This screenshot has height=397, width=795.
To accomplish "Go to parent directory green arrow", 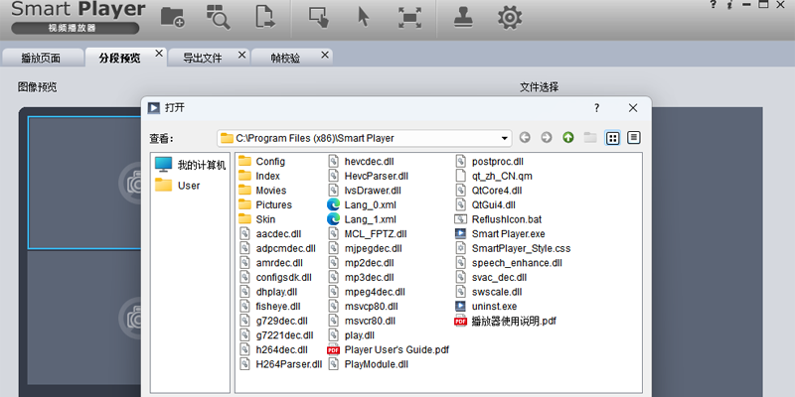I will (x=568, y=138).
